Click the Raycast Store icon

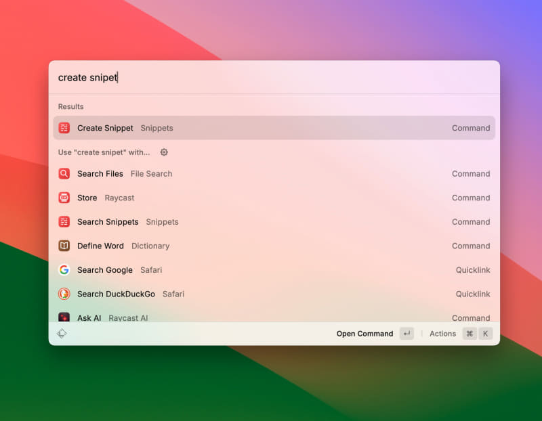pyautogui.click(x=64, y=198)
